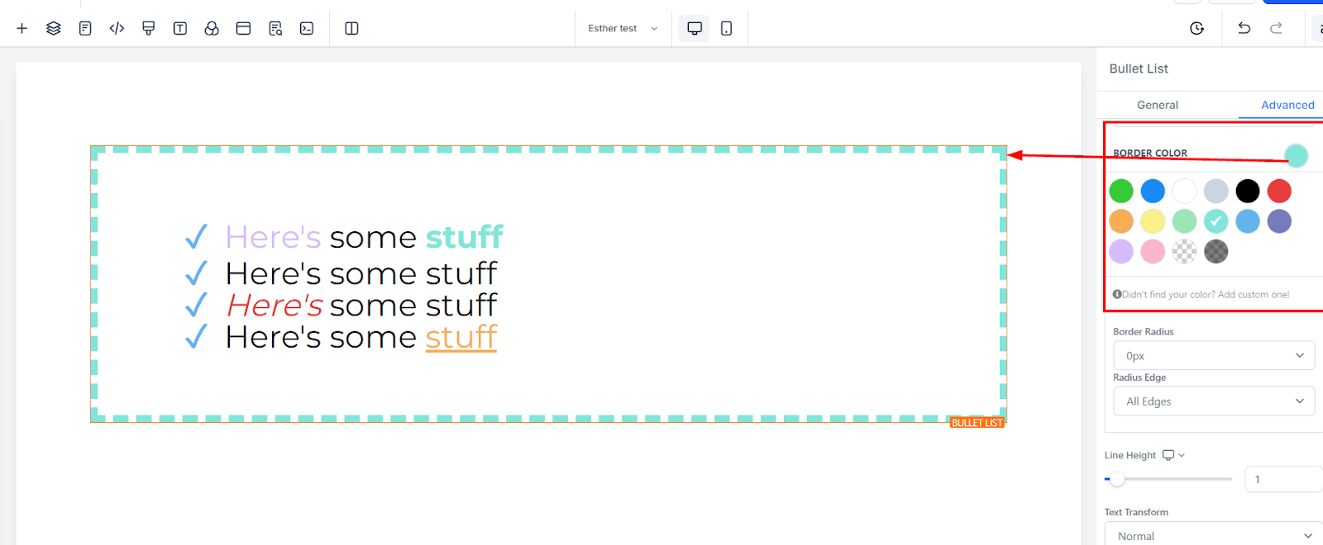Click the redo arrow icon

pos(1276,28)
